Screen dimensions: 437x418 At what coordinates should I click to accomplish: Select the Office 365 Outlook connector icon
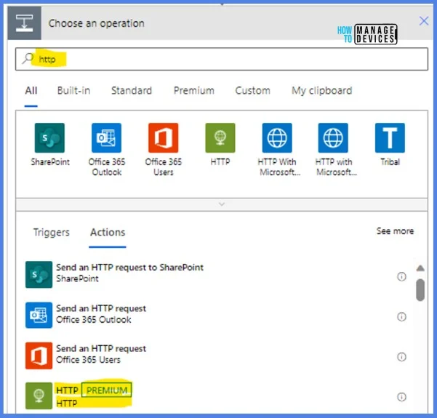pyautogui.click(x=106, y=137)
